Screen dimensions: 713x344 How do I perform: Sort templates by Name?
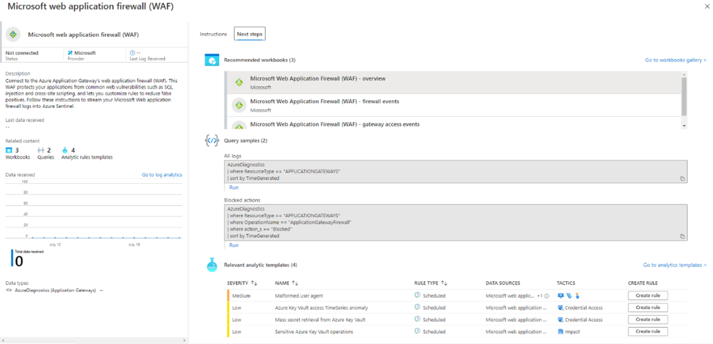pyautogui.click(x=286, y=283)
